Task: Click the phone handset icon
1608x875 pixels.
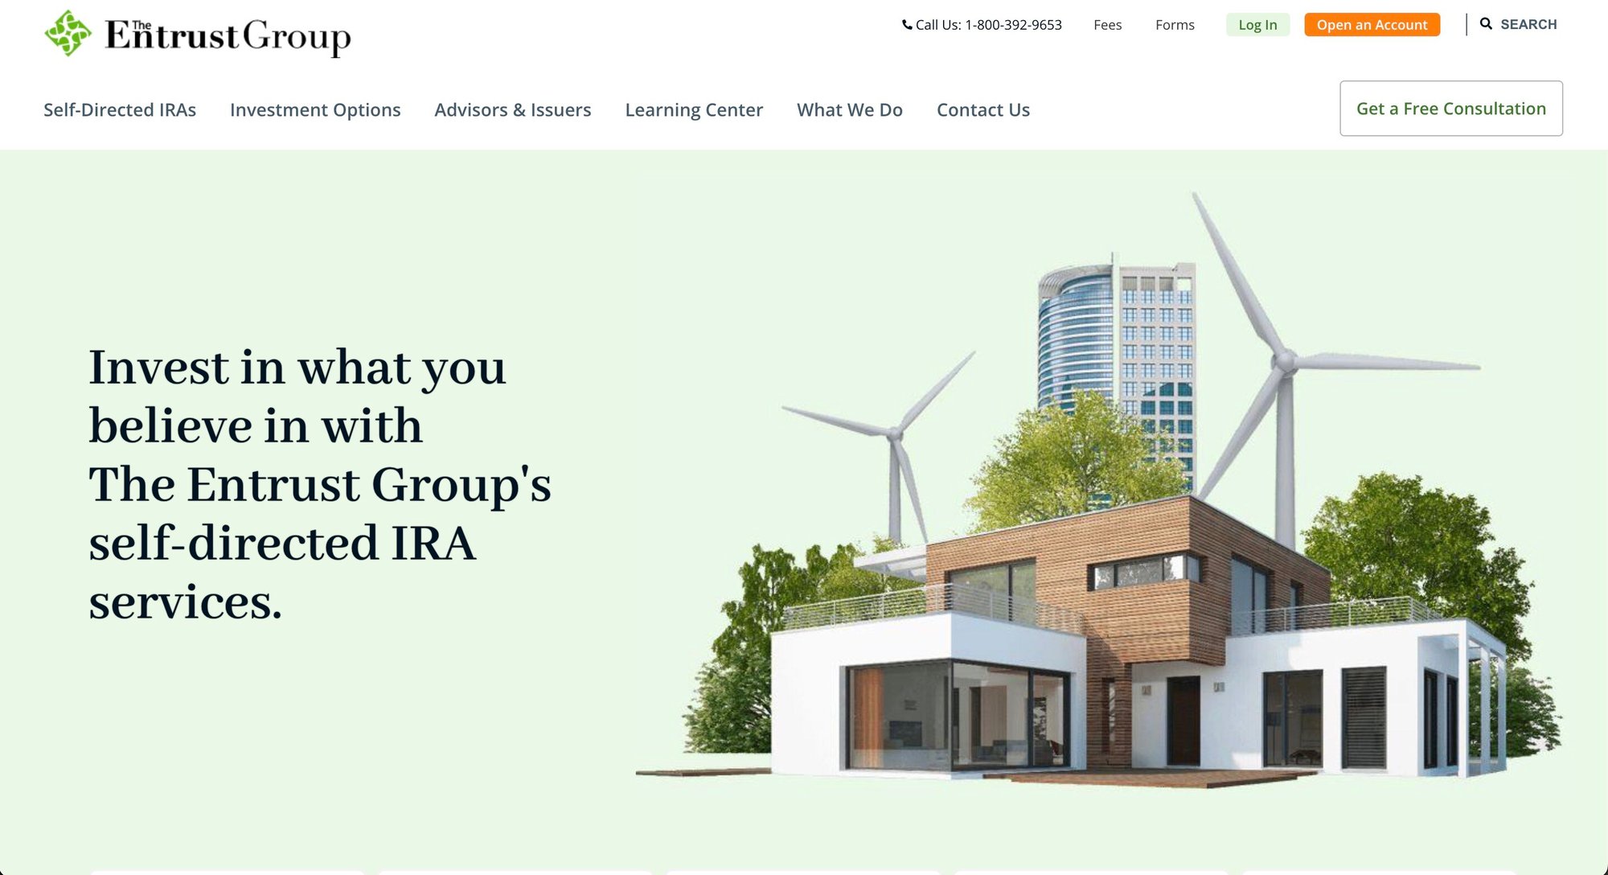Action: [x=907, y=25]
